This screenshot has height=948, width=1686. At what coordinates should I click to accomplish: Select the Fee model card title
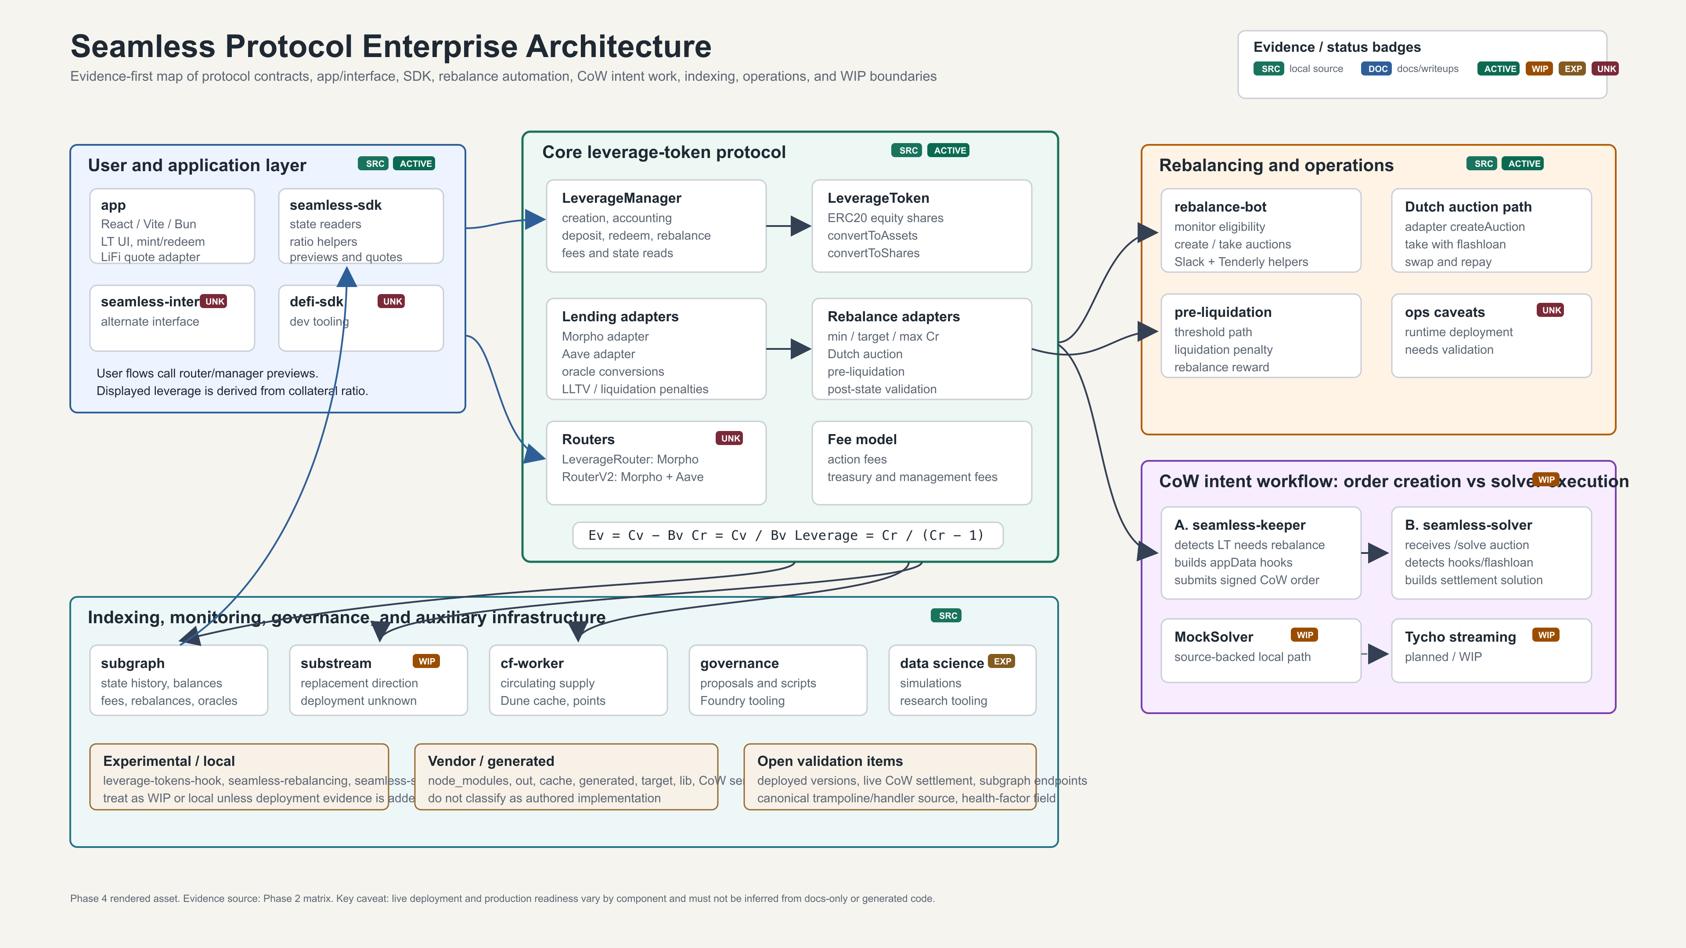(862, 440)
